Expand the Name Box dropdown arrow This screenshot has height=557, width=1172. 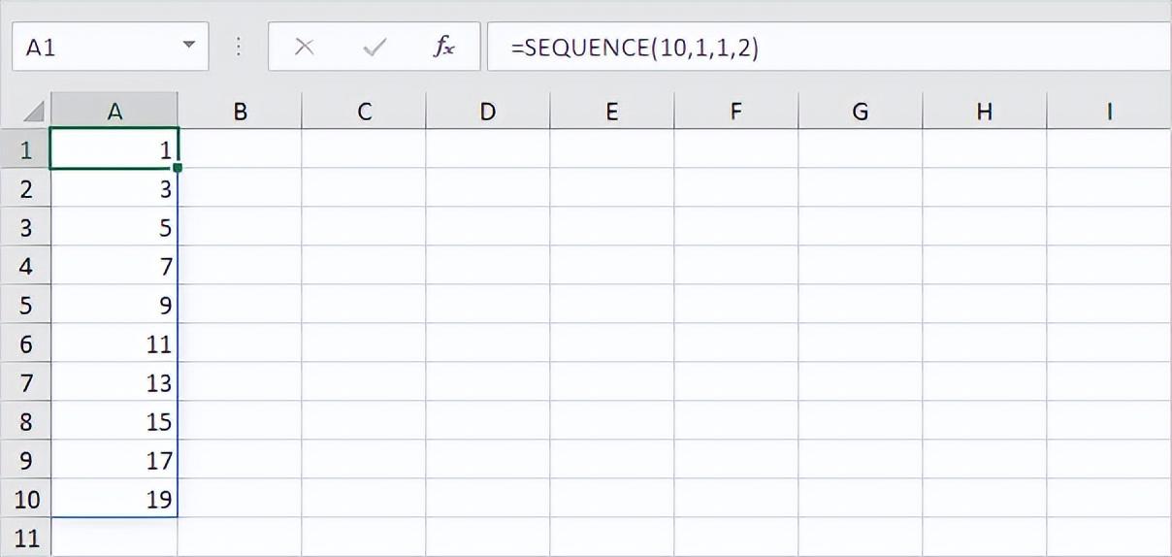[x=188, y=46]
